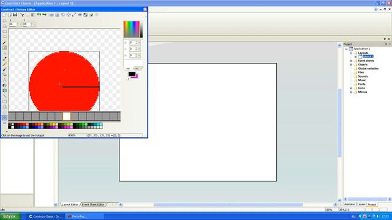Select Fonts folder in Project tree

361,84
